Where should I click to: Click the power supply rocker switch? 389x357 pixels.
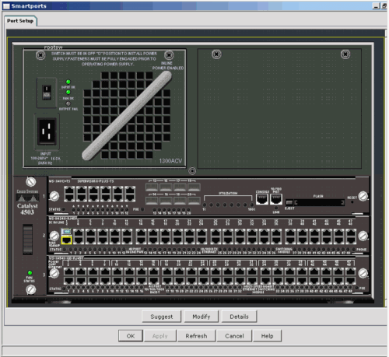47,93
